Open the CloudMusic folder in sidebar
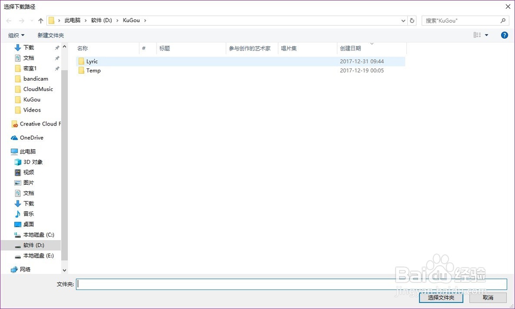Screen dimensions: 515x309 [x=38, y=89]
